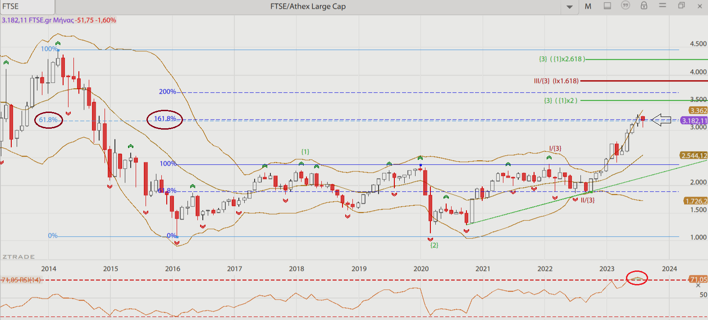Click the dark-blue '100%' label near 2016
Screen dimensions: 708x320
click(168, 163)
